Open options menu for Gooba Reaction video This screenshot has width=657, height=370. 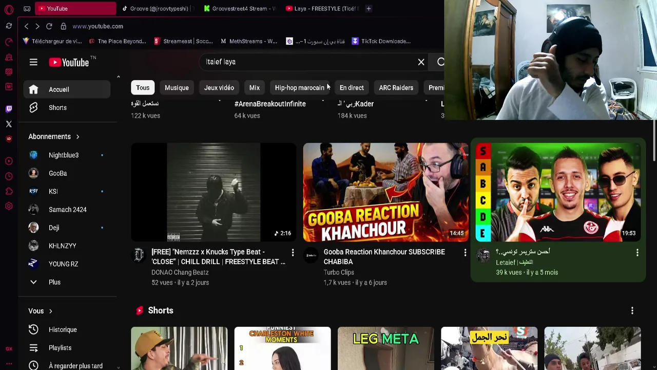coord(465,252)
